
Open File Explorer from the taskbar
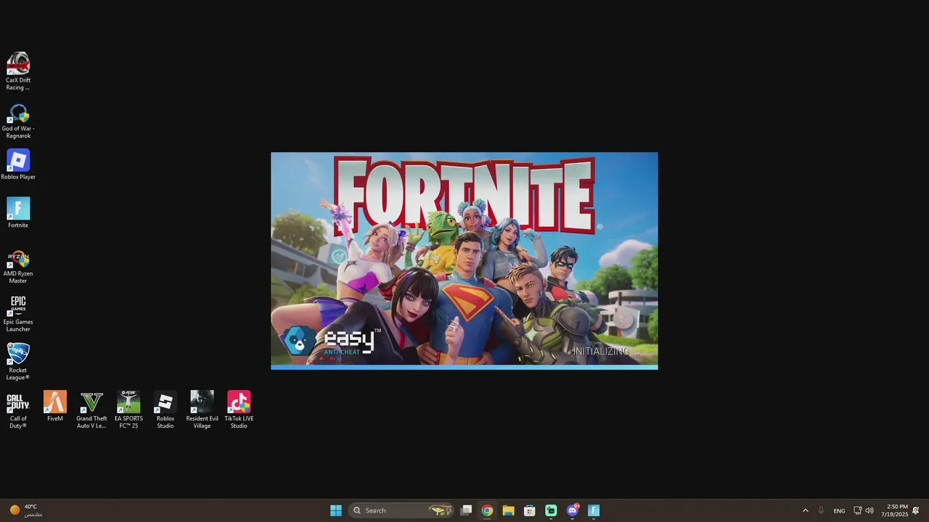(x=508, y=510)
